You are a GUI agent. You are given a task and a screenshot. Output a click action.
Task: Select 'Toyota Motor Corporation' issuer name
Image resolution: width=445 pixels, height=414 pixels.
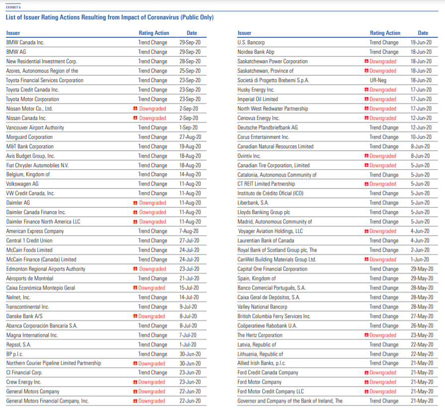click(x=33, y=99)
